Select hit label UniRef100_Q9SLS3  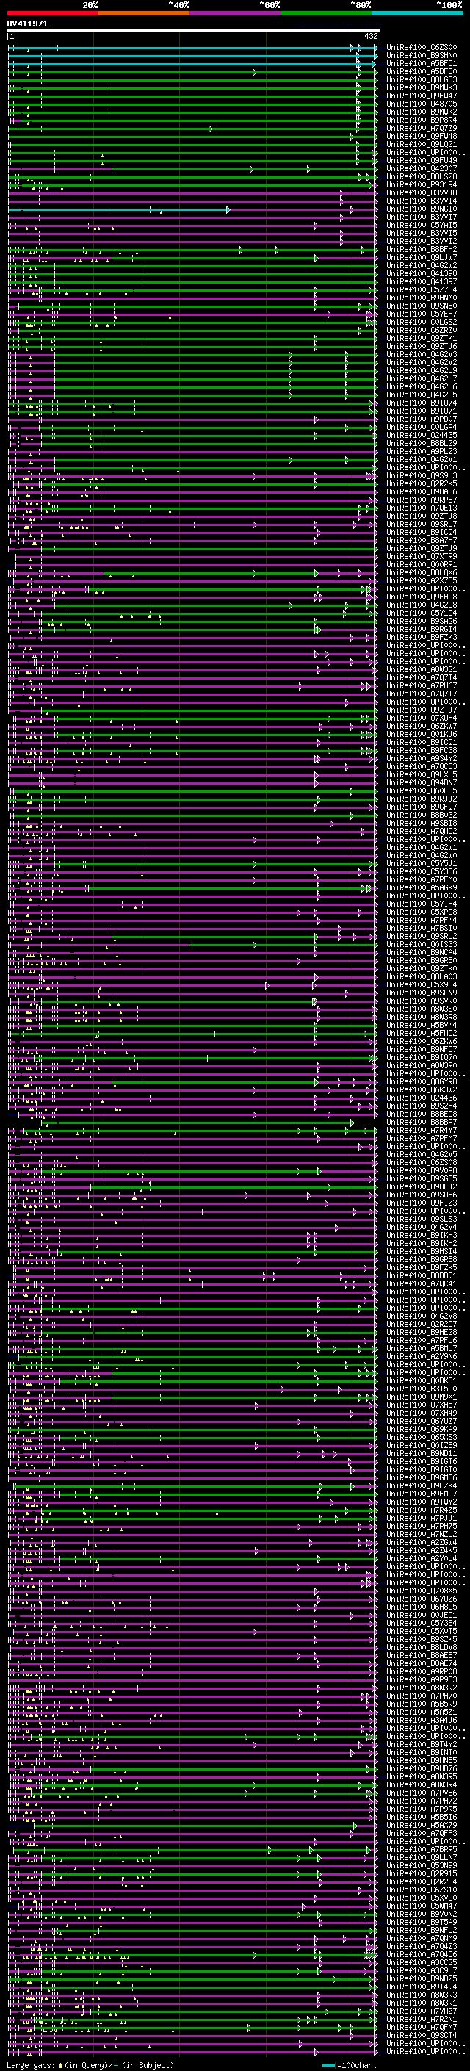pyautogui.click(x=422, y=1220)
